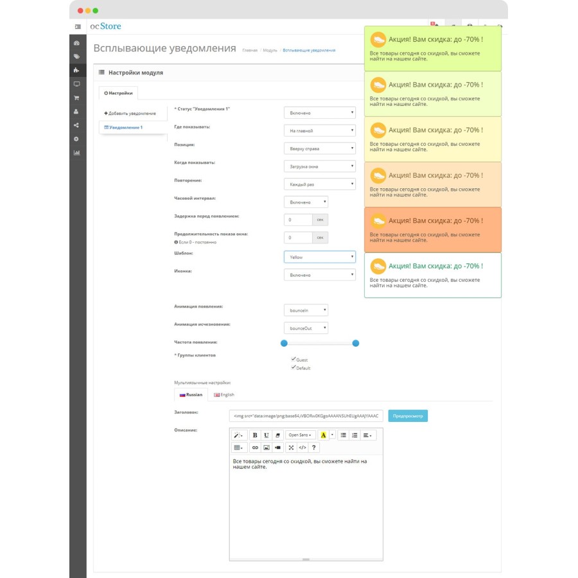Screen dimensions: 578x578
Task: Click the eraser remove-formatting icon
Action: 277,435
